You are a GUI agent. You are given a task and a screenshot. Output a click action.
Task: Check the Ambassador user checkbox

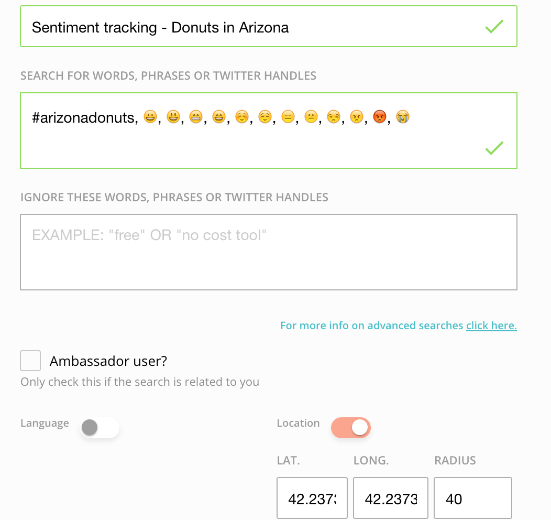[30, 361]
